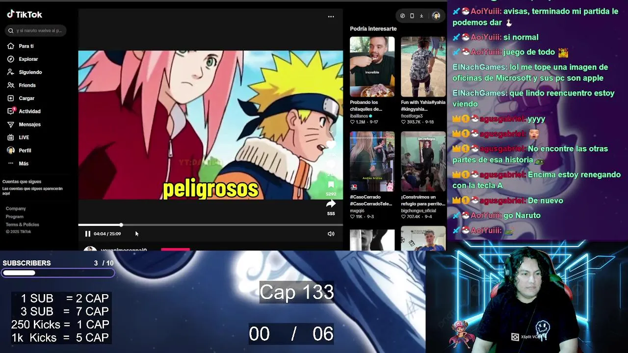
Task: Open Perfil in the sidebar
Action: coord(25,151)
